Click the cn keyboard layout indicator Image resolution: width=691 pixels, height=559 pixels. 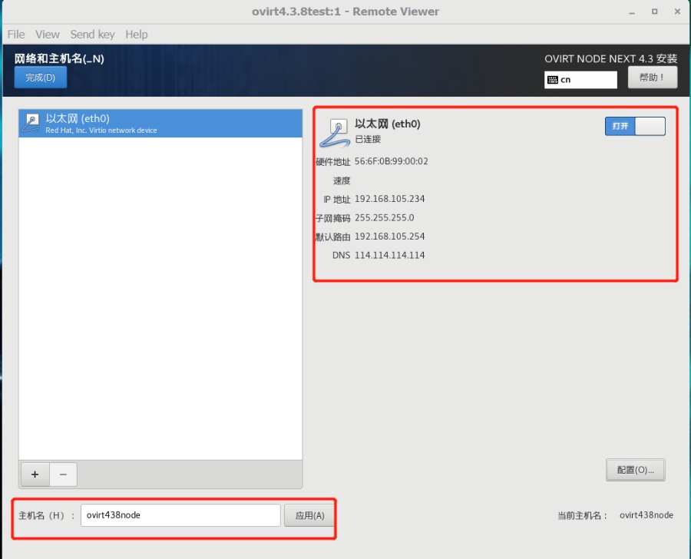click(580, 80)
